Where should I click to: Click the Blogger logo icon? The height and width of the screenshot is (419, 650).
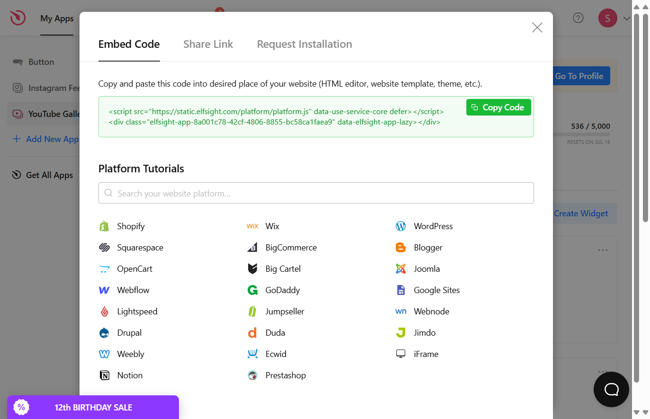tap(401, 248)
